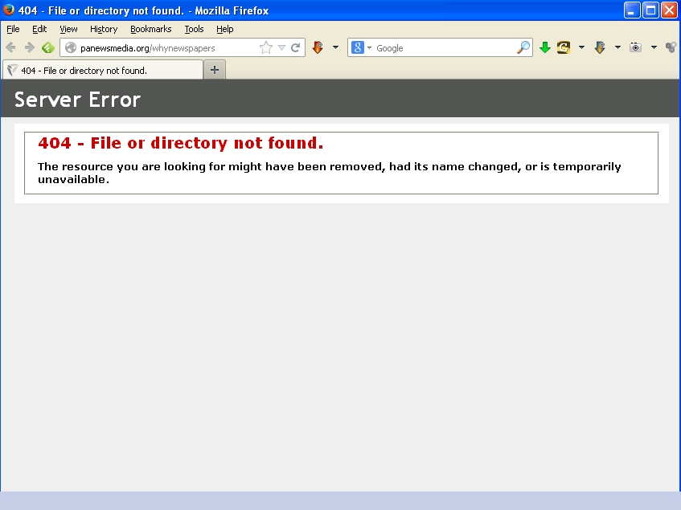Open the Help menu
The image size is (681, 510).
[x=225, y=29]
